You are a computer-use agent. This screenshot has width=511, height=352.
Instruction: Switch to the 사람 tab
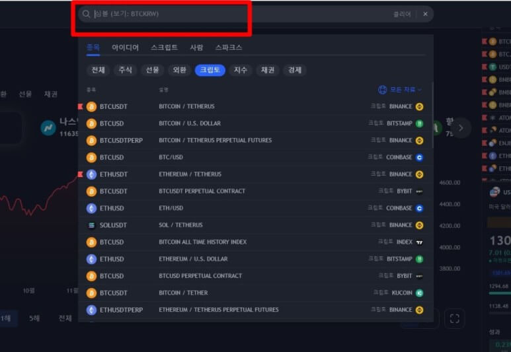click(x=196, y=48)
